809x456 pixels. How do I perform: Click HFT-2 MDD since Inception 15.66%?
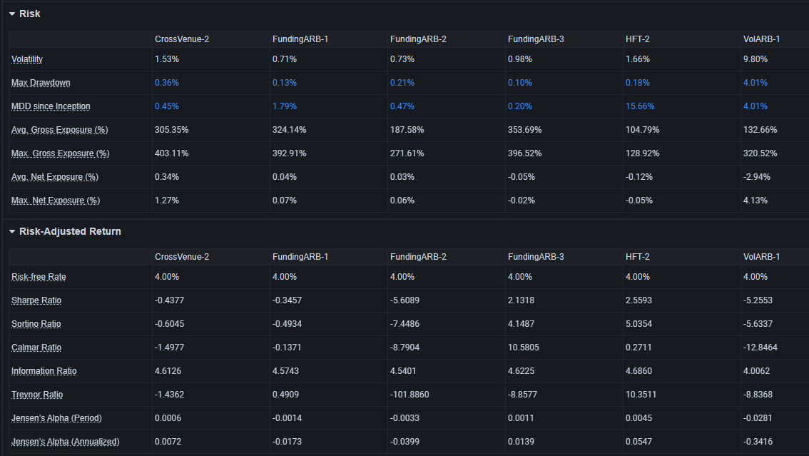click(x=640, y=106)
